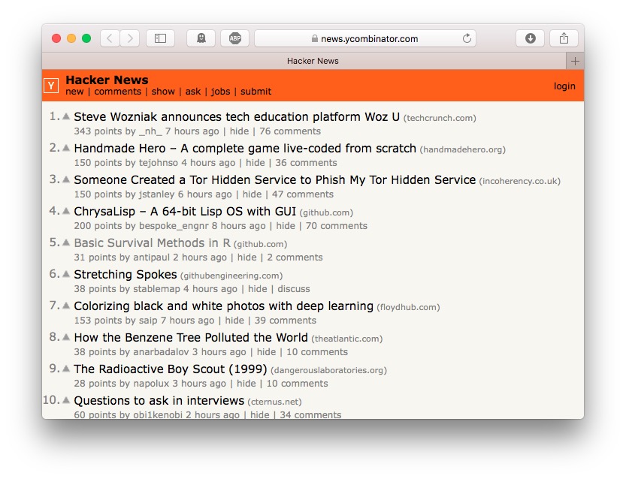This screenshot has height=479, width=626.
Task: Open the submit page
Action: click(x=256, y=92)
